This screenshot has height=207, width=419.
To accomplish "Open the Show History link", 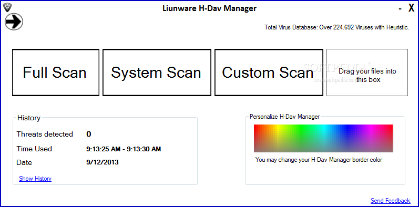I will pyautogui.click(x=35, y=179).
